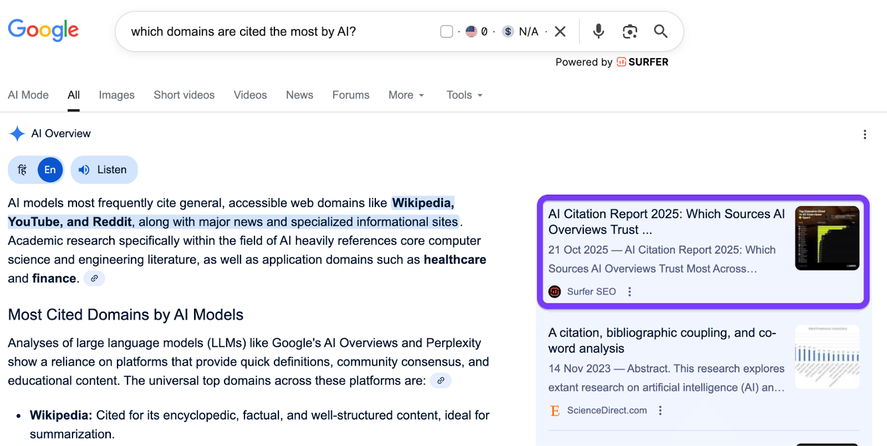Clear the search query with X

click(x=560, y=32)
